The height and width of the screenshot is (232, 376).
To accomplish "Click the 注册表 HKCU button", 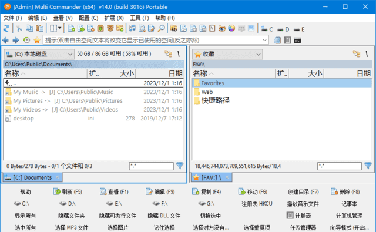I will tap(257, 204).
